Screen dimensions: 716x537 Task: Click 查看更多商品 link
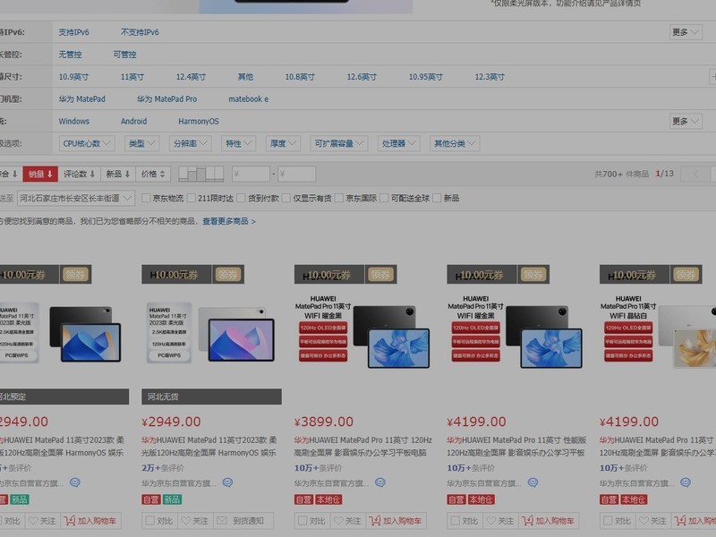coord(229,221)
